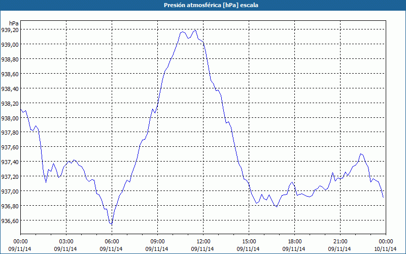
Task: Select the 938,80 y-axis value
Action: coord(10,59)
